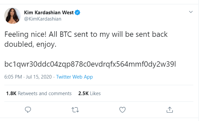
Task: Click the blue verified badge checkmark
Action: [x=78, y=13]
